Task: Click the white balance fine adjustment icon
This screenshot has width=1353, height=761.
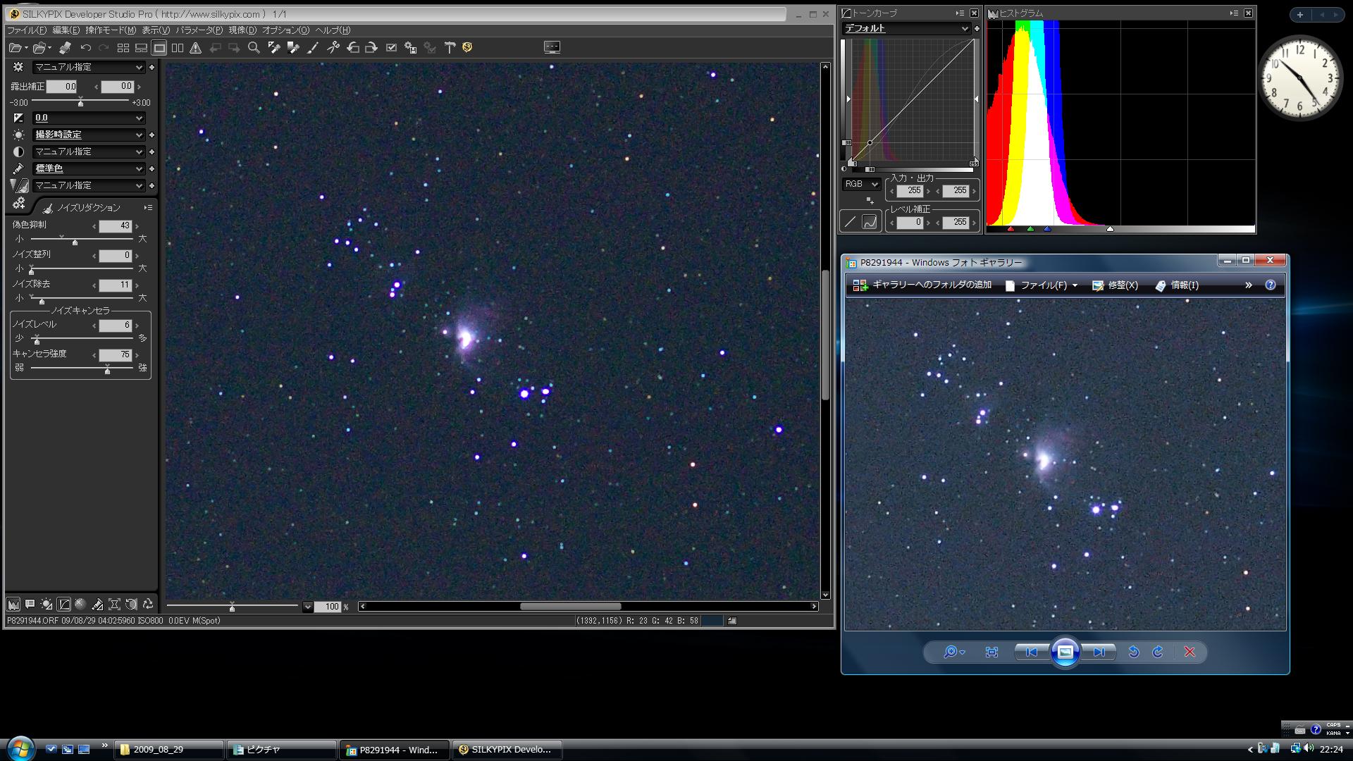Action: coord(47,605)
